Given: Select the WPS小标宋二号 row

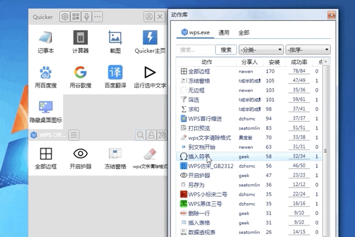Looking at the screenshot, I should coord(249,195).
